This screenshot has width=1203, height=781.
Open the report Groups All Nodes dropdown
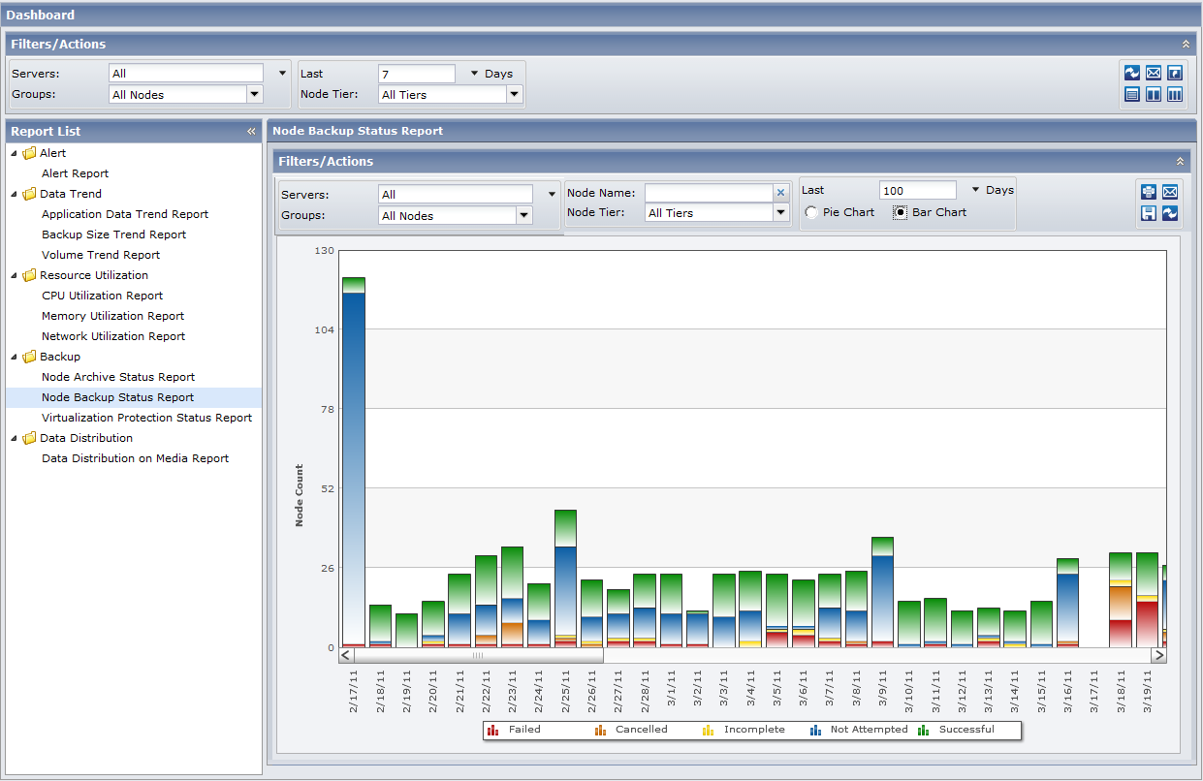524,215
